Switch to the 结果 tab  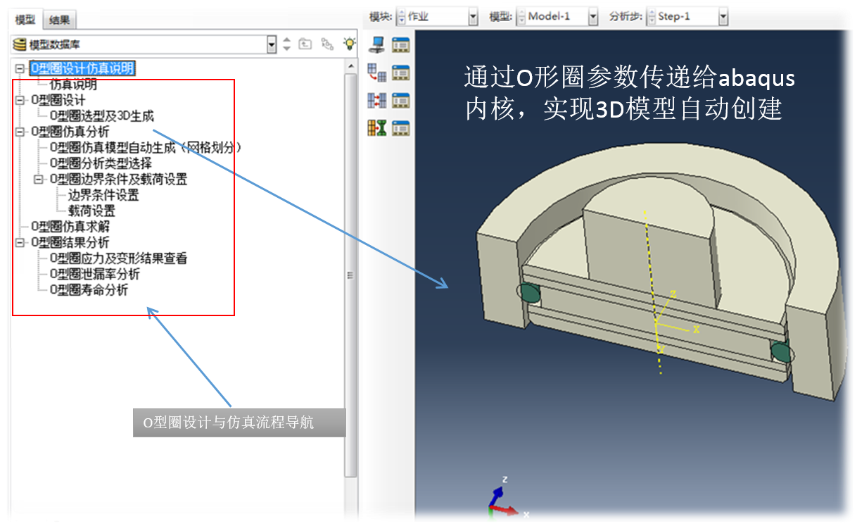coord(59,20)
